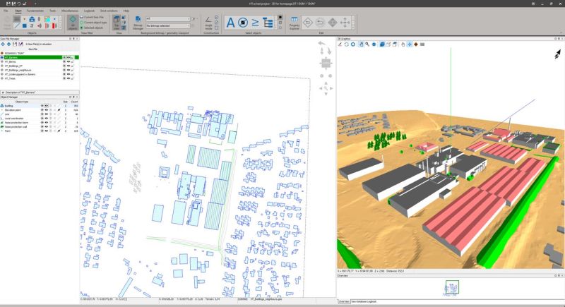The height and width of the screenshot is (307, 565).
Task: Toggle eye icon for Building object type
Action: 46,106
